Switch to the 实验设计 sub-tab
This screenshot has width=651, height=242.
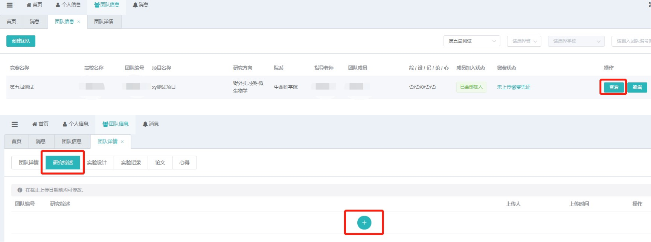coord(97,163)
